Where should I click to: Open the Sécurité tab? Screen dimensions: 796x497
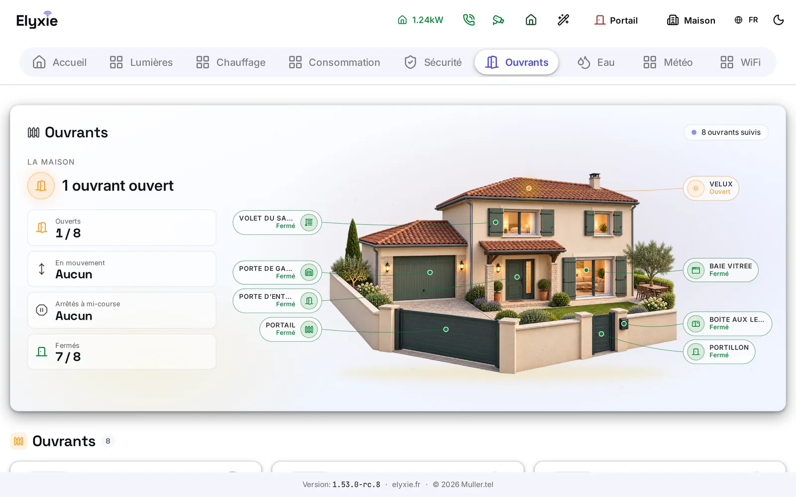[433, 62]
